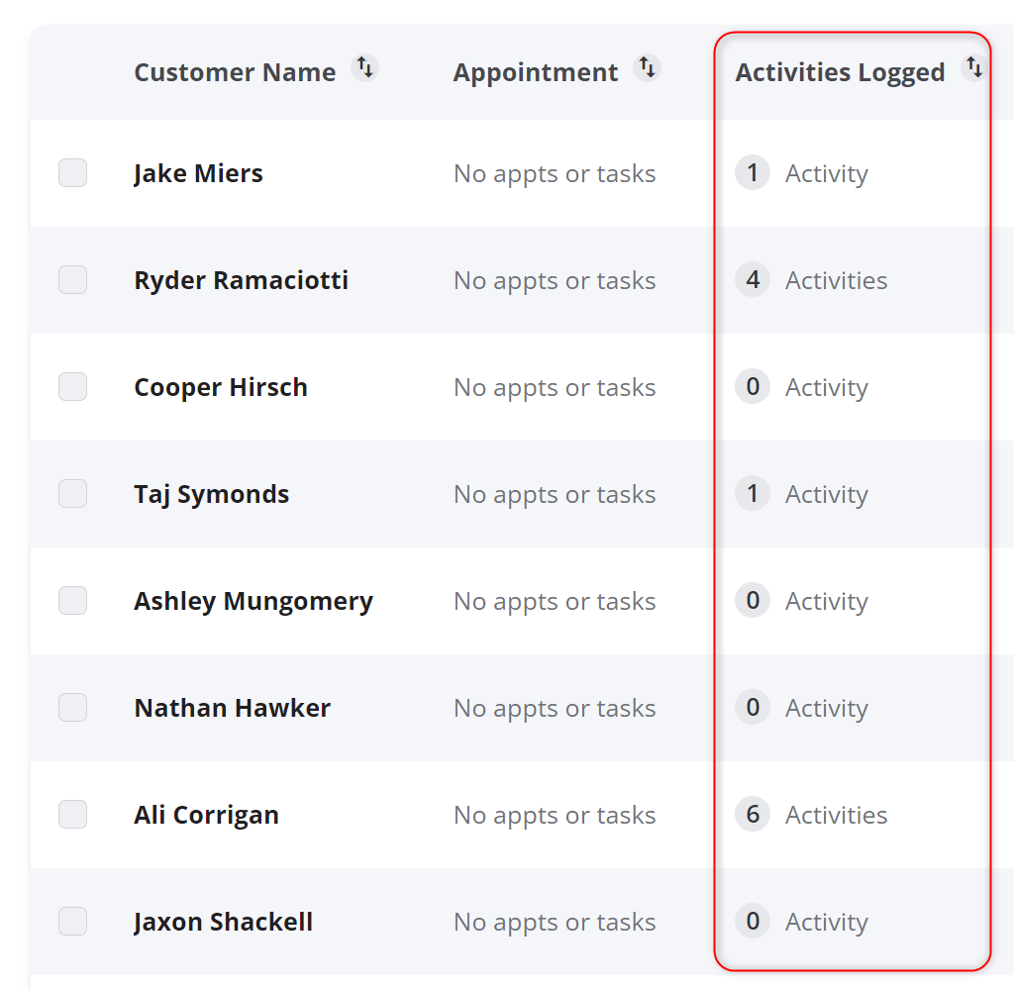Open Nathan Hawker customer name link
The width and height of the screenshot is (1014, 989).
[232, 708]
